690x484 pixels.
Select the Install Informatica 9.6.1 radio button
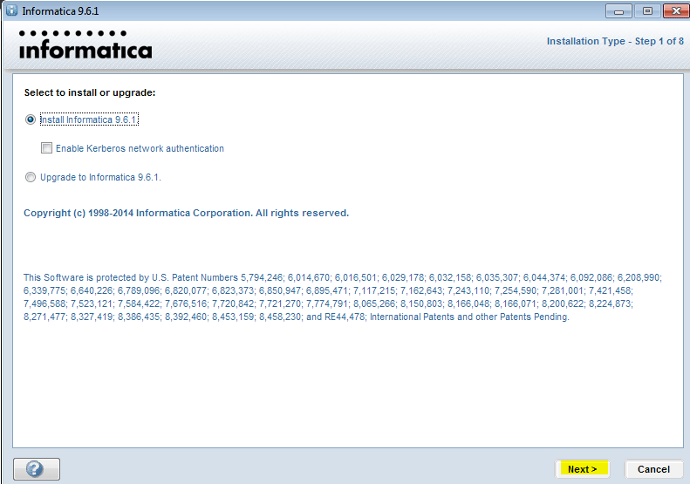(x=31, y=119)
